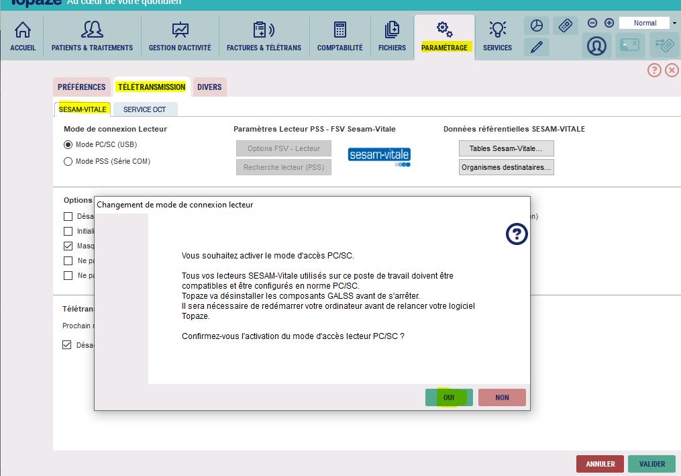This screenshot has width=681, height=476.
Task: Open Tables Sesam-Vitale... button
Action: (x=506, y=148)
